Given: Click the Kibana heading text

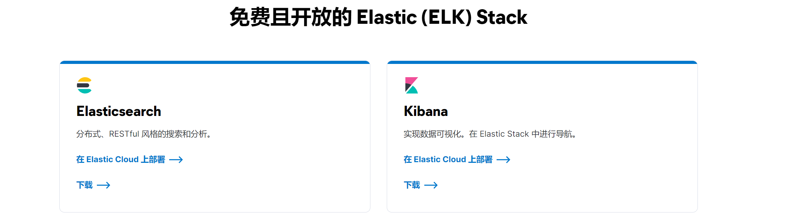Looking at the screenshot, I should [426, 111].
